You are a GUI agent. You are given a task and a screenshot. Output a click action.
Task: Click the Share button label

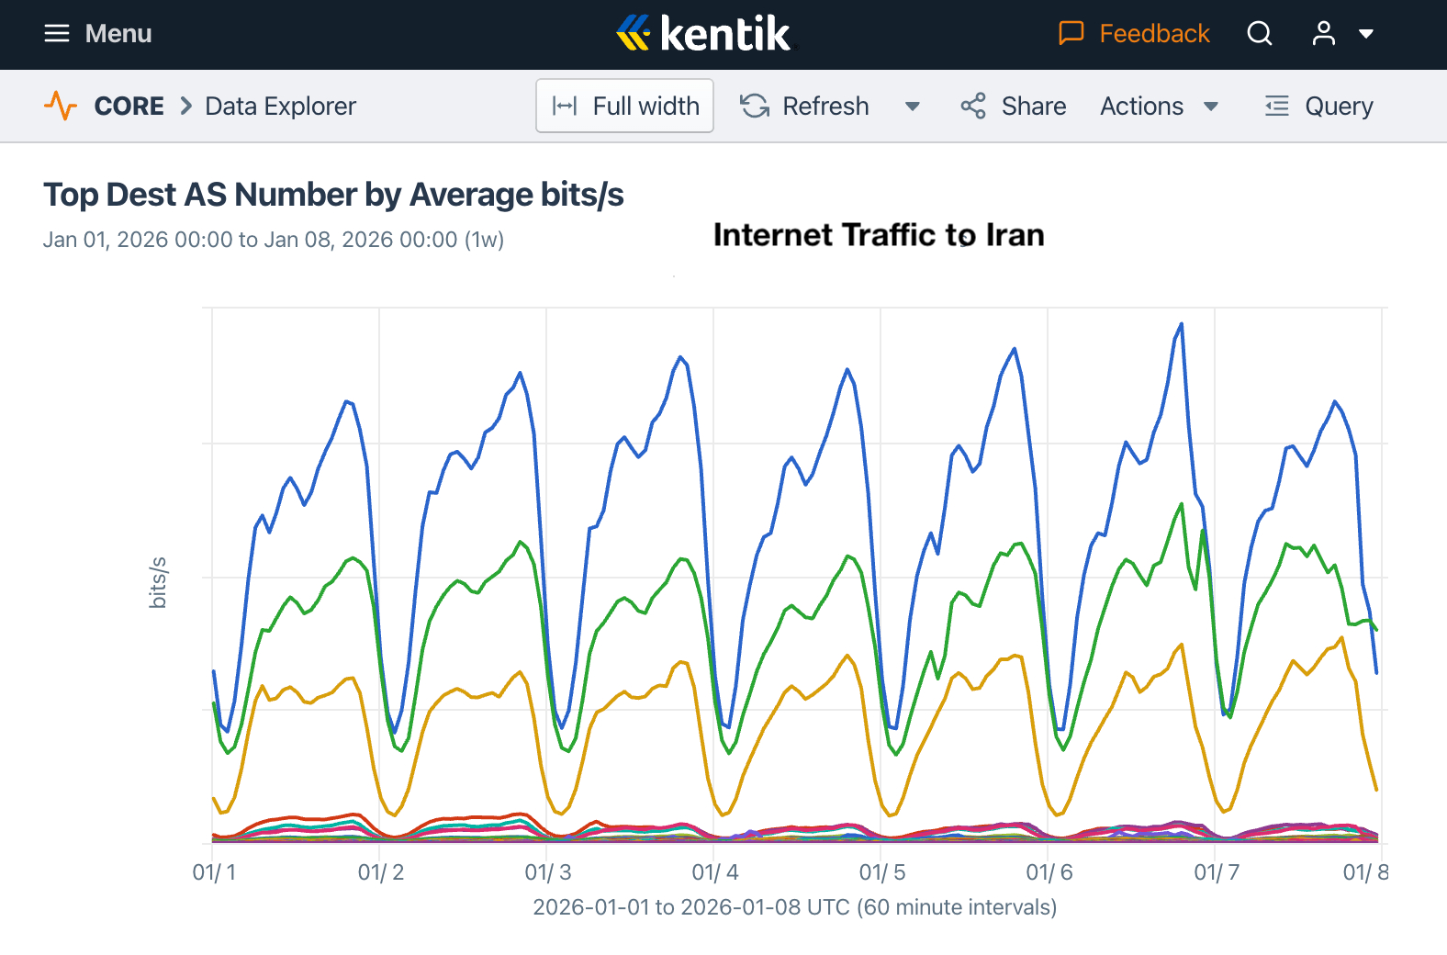tap(1034, 107)
